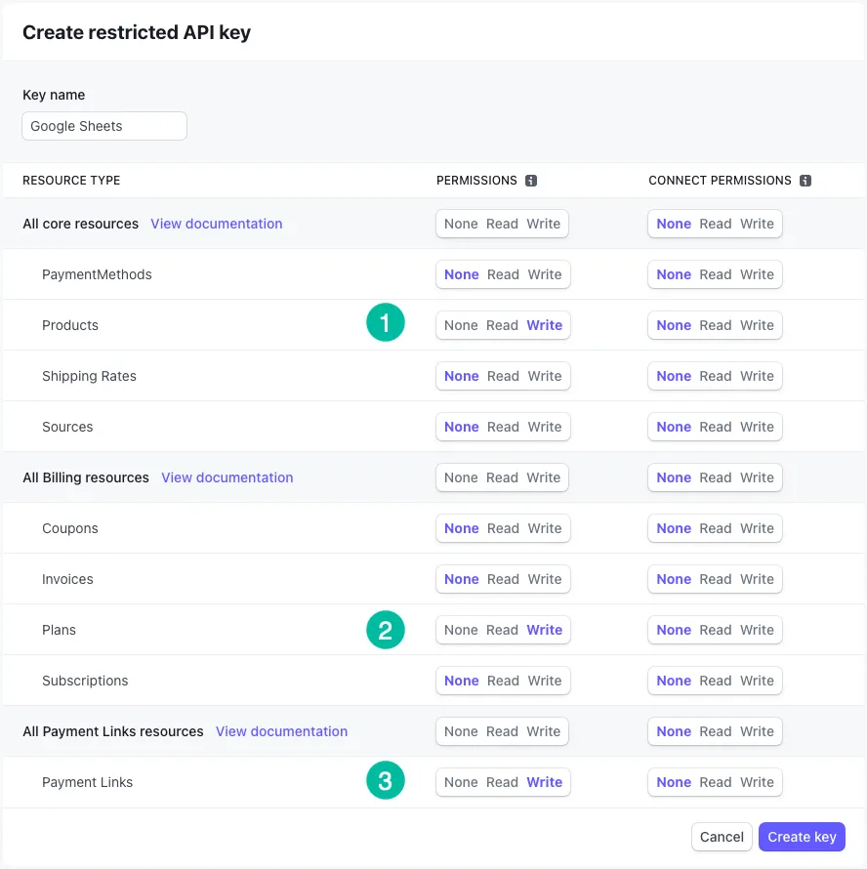The width and height of the screenshot is (867, 869).
Task: Click numbered marker 1 next to Products
Action: (x=386, y=322)
